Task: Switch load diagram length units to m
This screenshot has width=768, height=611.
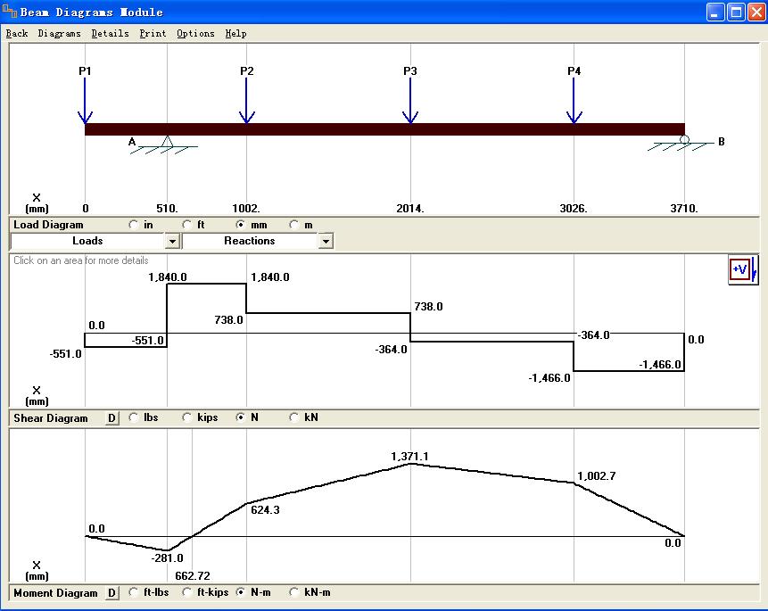Action: [x=295, y=225]
